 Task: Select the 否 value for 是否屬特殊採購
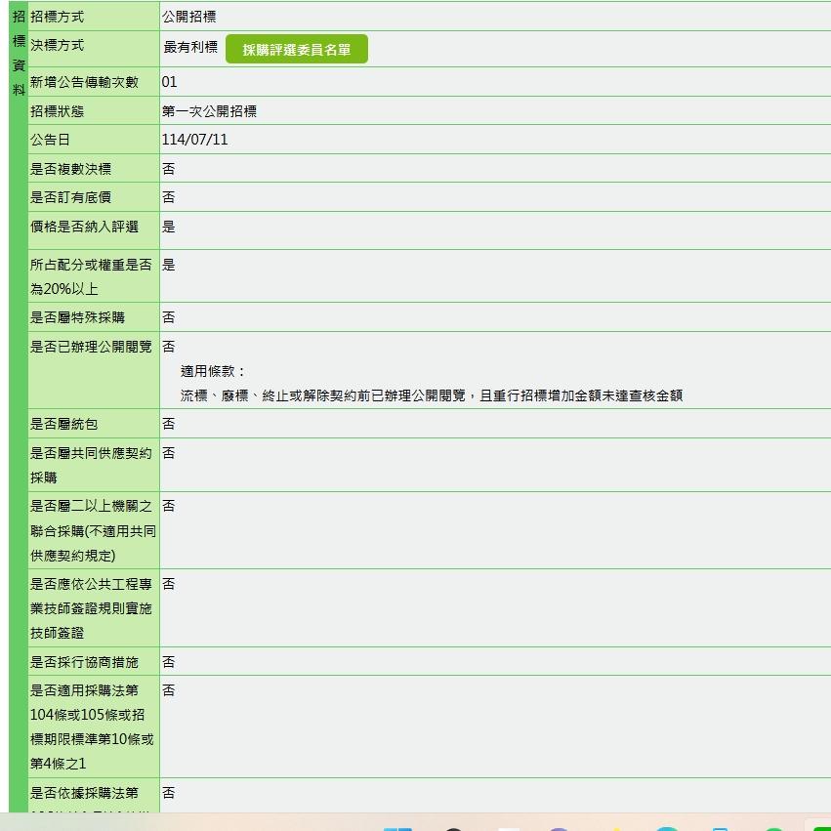pos(169,317)
